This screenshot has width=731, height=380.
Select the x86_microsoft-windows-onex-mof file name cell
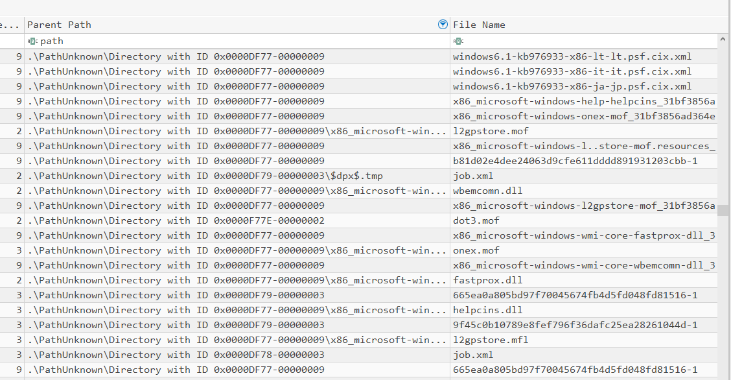coord(584,116)
